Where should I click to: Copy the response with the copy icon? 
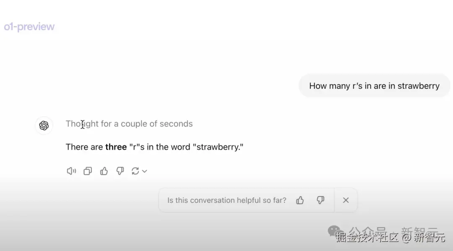click(x=88, y=171)
